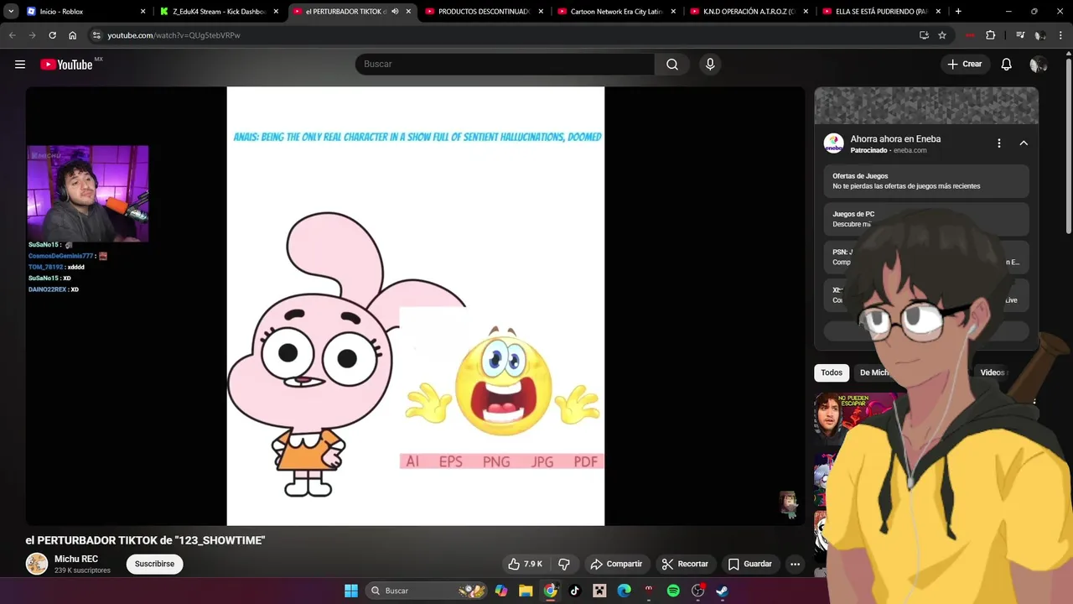Image resolution: width=1073 pixels, height=604 pixels.
Task: Reload the current page
Action: [52, 35]
